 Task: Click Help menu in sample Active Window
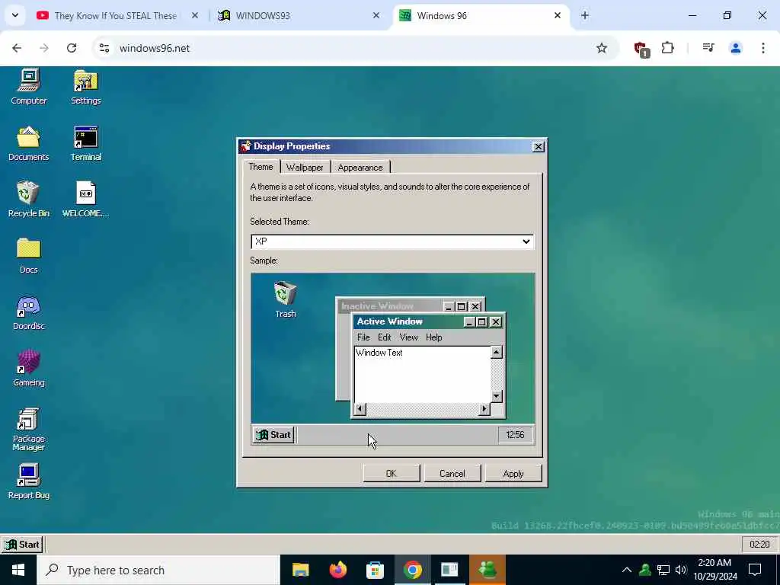(x=433, y=337)
